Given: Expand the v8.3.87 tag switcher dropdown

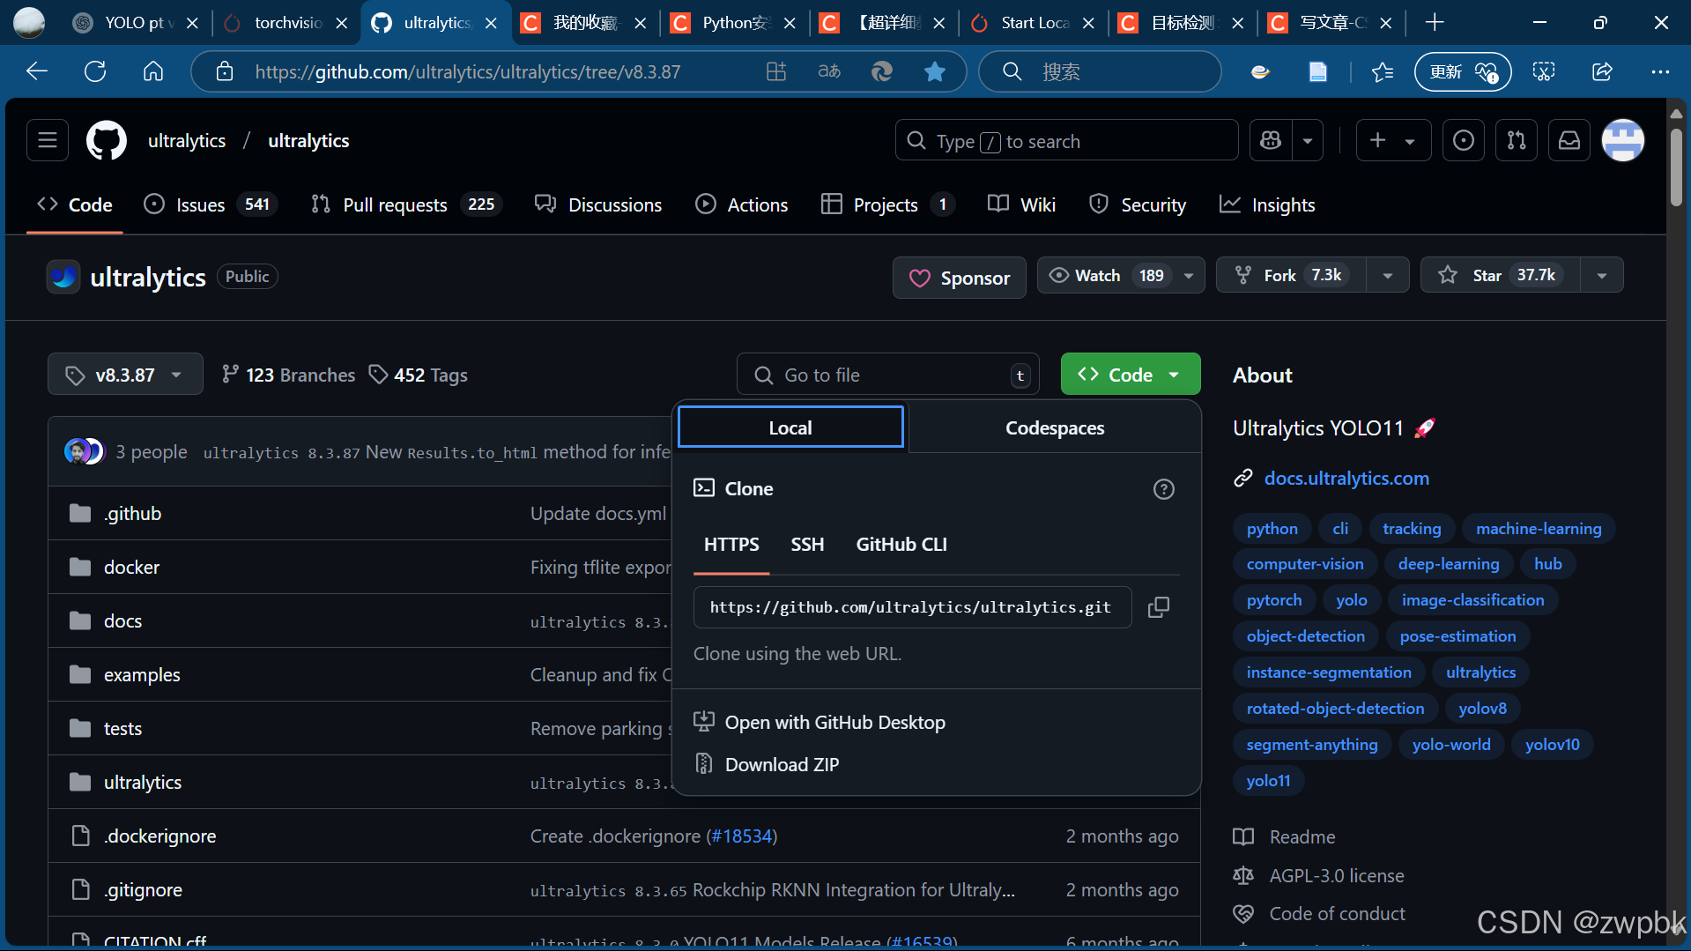Looking at the screenshot, I should (125, 375).
